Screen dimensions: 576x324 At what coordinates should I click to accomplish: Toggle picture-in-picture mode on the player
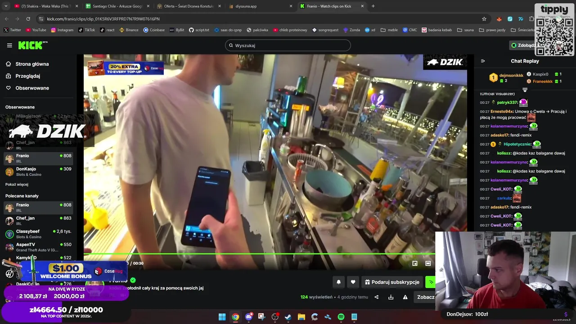click(x=415, y=263)
